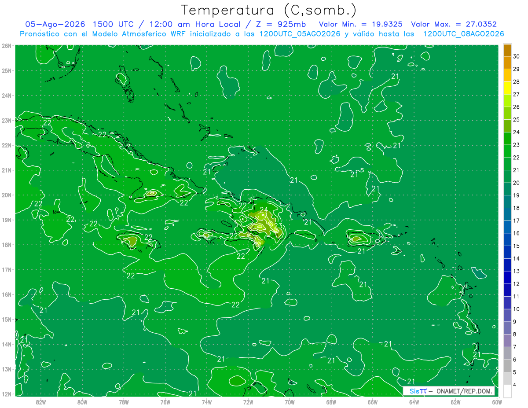Click the '82W' longitude axis label

click(x=41, y=401)
